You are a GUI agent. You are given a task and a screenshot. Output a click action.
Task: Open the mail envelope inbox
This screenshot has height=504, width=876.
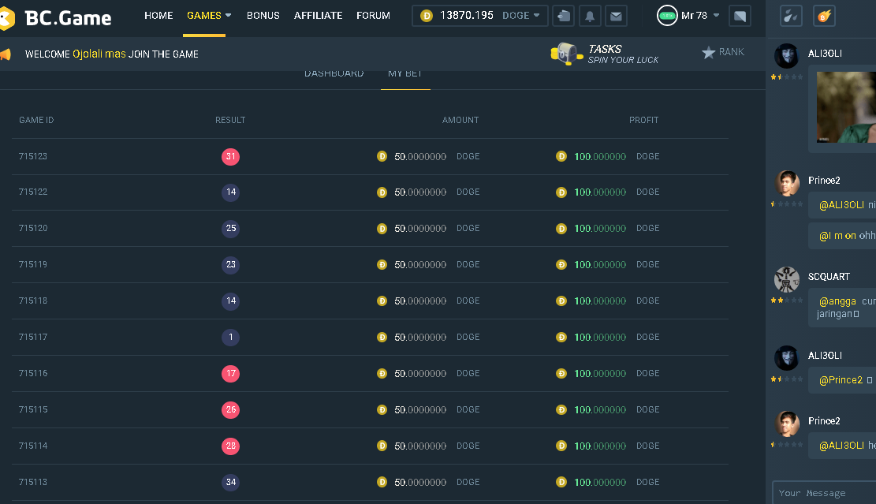coord(615,16)
